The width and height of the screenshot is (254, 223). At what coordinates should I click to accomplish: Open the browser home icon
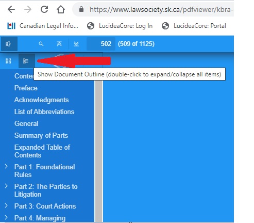61,9
